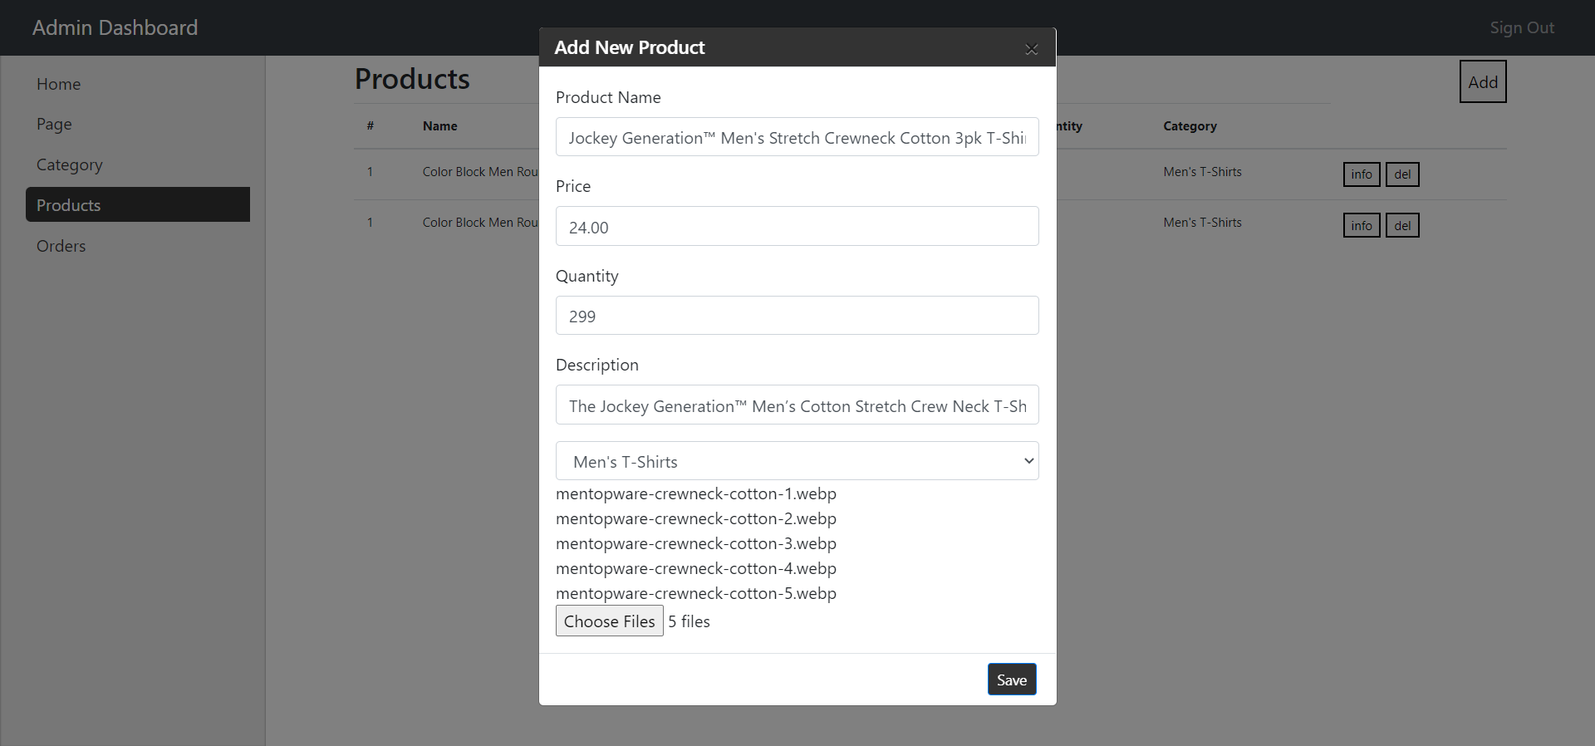Viewport: 1595px width, 746px height.
Task: Click the Admin Dashboard title link
Action: (115, 27)
